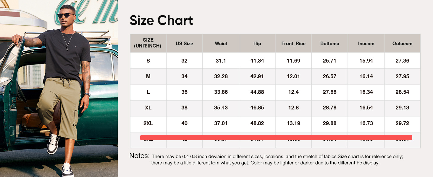Select the Size Chart heading
Image resolution: width=433 pixels, height=177 pixels.
(x=161, y=20)
